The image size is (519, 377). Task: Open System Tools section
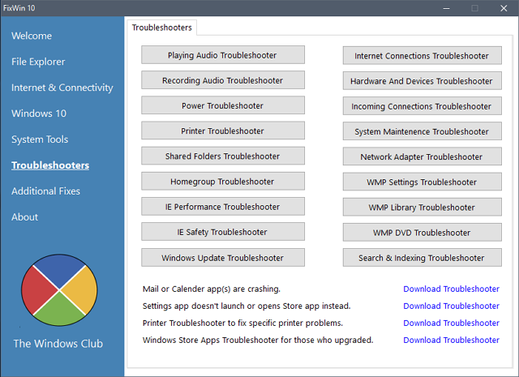click(40, 139)
